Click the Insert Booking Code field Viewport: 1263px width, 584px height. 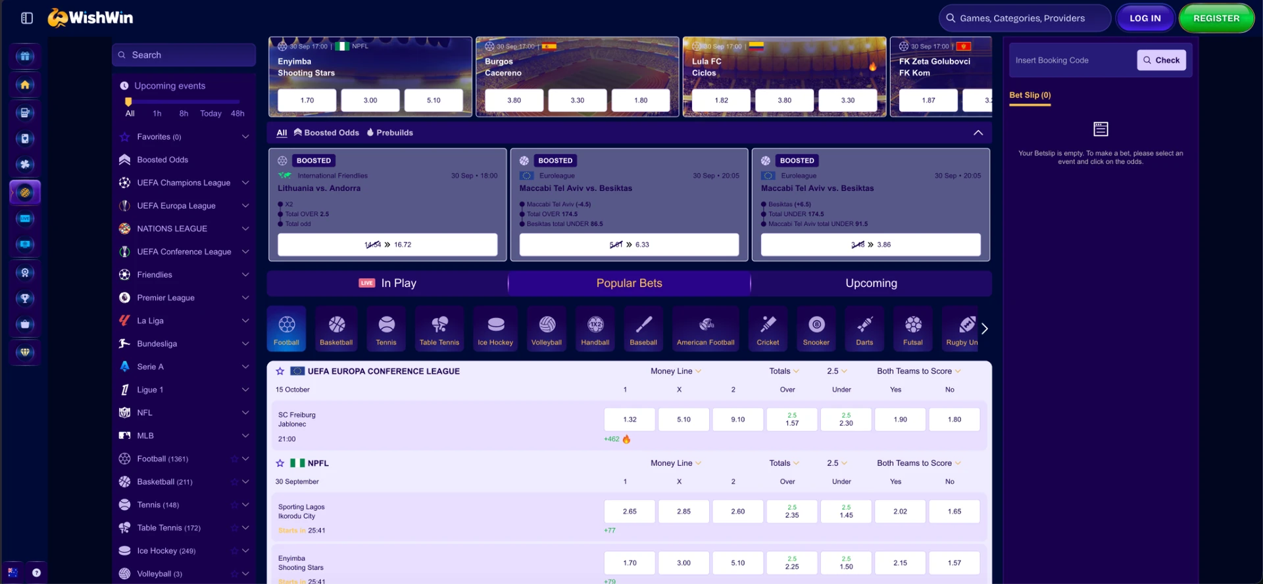click(1072, 60)
